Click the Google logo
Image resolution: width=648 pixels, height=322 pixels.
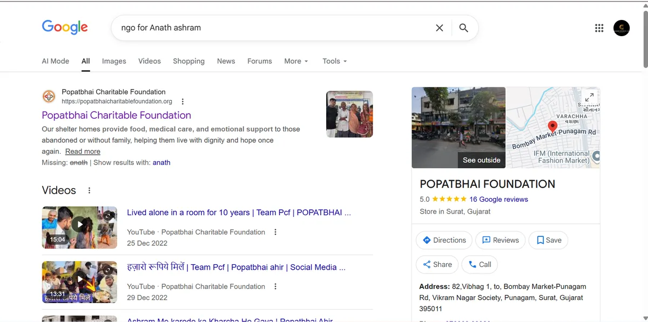[65, 28]
